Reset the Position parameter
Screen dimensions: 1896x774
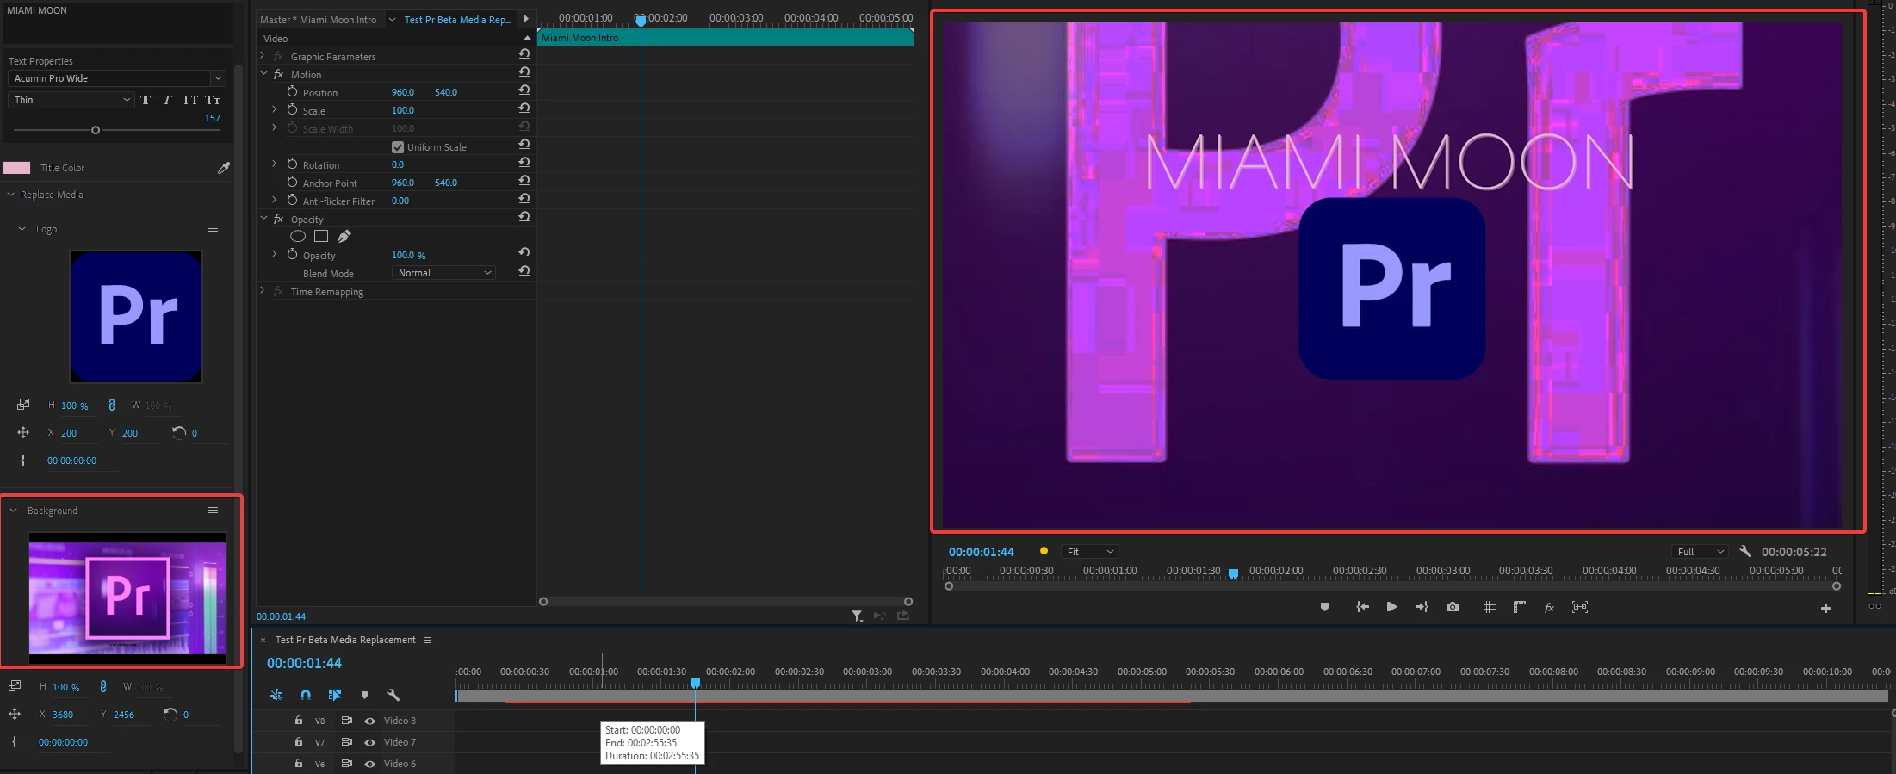tap(524, 90)
